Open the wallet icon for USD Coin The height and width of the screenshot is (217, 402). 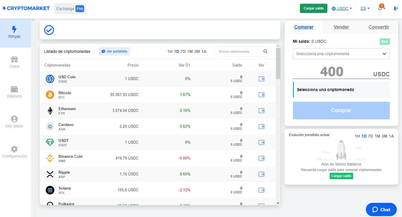[x=261, y=79]
